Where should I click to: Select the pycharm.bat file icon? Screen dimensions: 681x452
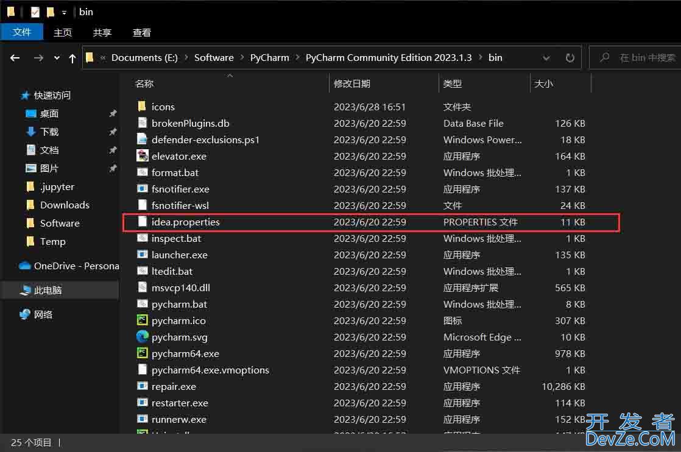point(142,304)
